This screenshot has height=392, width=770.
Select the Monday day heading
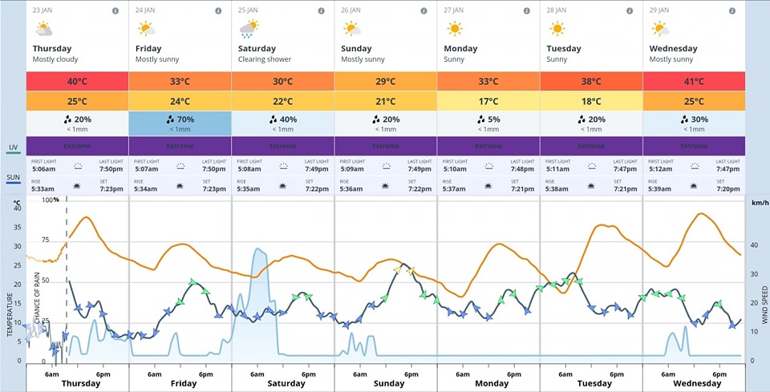tap(460, 49)
